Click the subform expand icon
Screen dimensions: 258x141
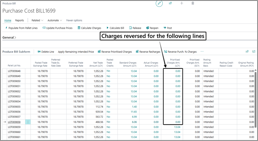[254, 51]
